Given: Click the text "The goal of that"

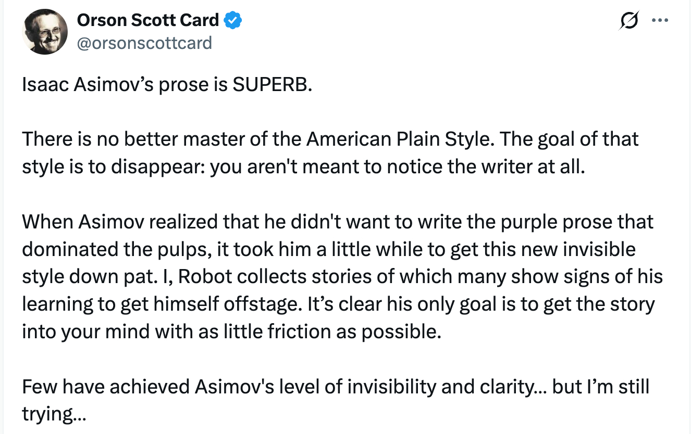Looking at the screenshot, I should tap(578, 139).
